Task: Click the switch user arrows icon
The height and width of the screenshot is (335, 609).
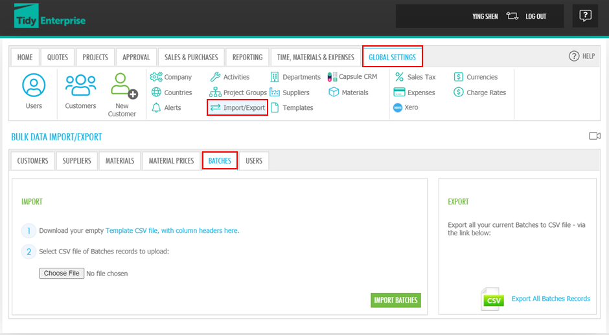Action: click(x=512, y=16)
